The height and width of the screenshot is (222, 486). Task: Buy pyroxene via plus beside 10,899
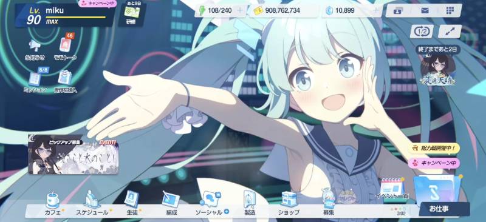pos(376,10)
